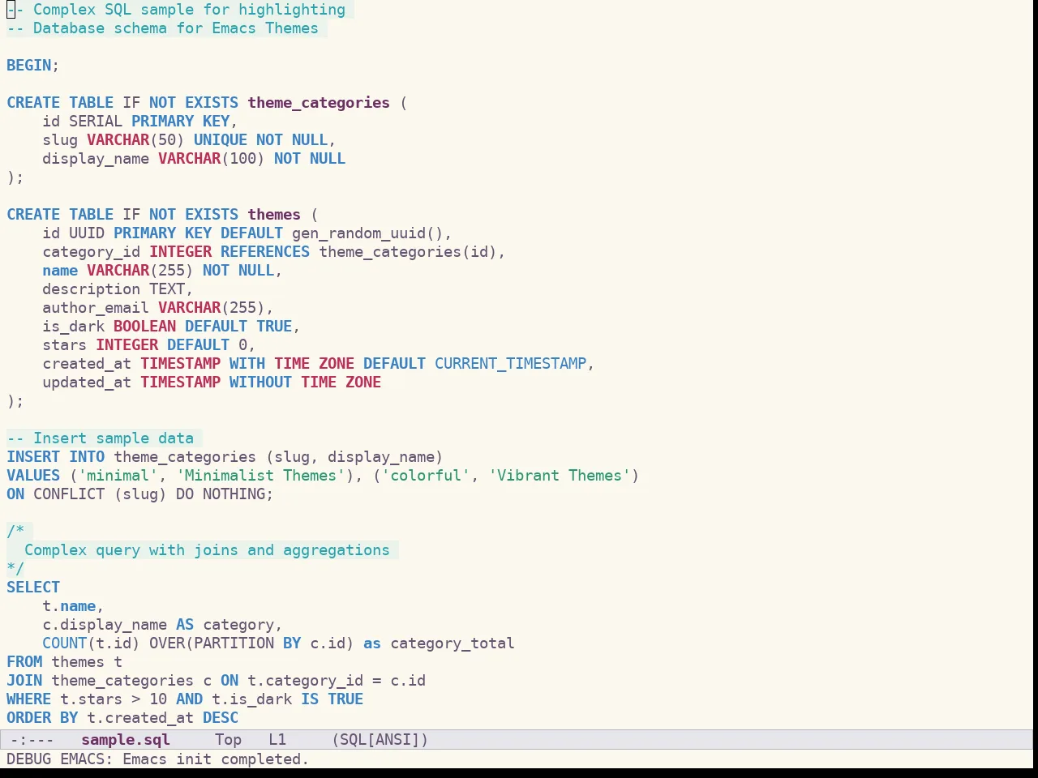Click the 'Vibrant Themes' string literal

[x=560, y=476]
